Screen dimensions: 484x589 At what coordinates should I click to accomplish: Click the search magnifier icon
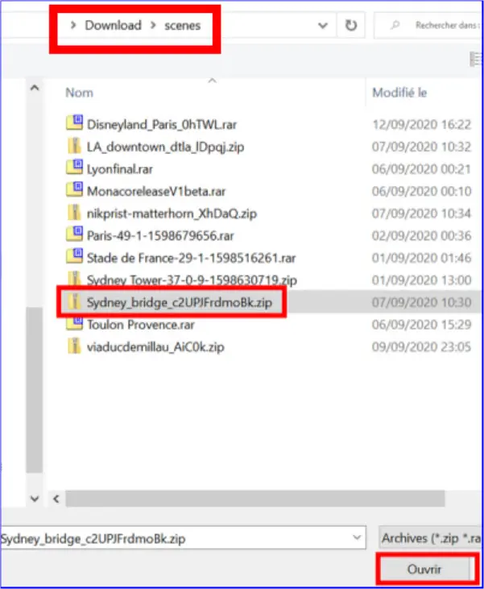395,25
